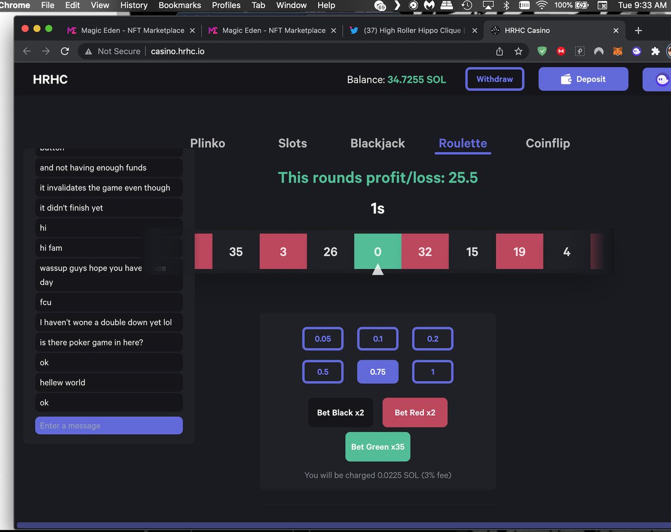Open the Bookmarks menu
671x532 pixels.
point(179,5)
